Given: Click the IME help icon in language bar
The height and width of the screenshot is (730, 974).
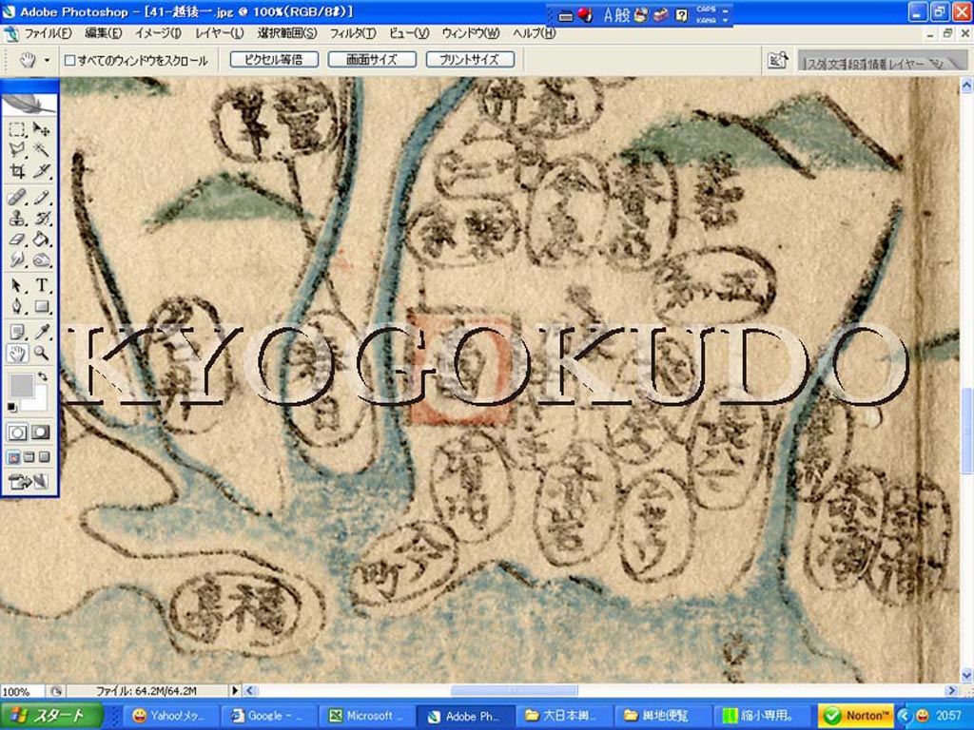Looking at the screenshot, I should click(x=681, y=15).
